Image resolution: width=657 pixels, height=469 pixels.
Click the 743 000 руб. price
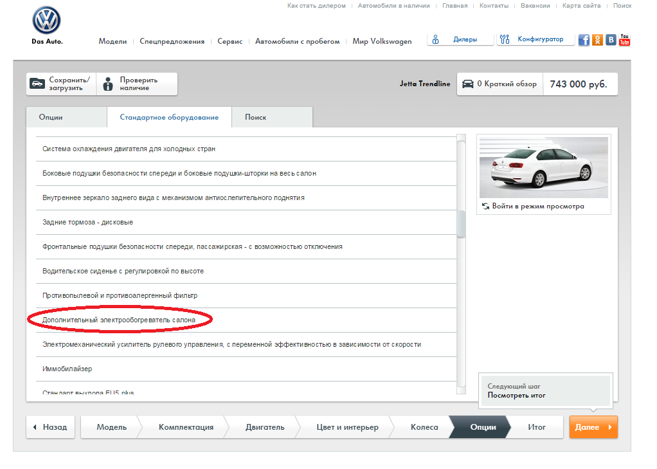tap(579, 84)
